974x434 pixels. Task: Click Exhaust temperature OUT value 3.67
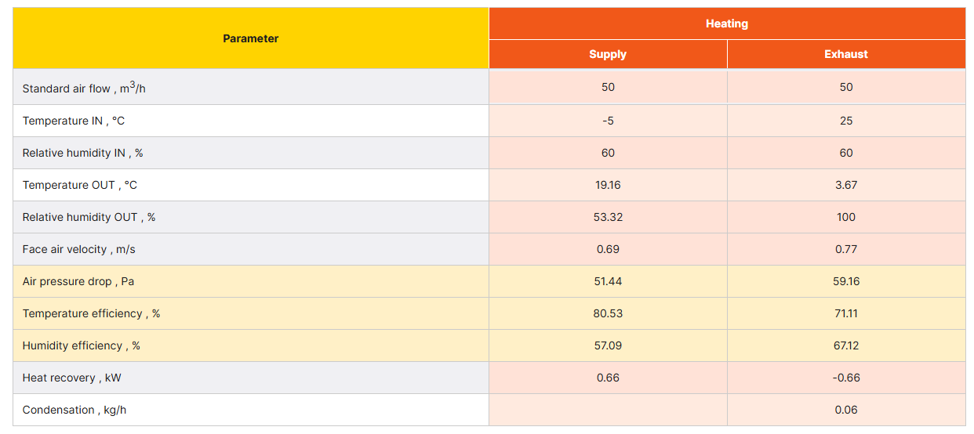tap(846, 185)
